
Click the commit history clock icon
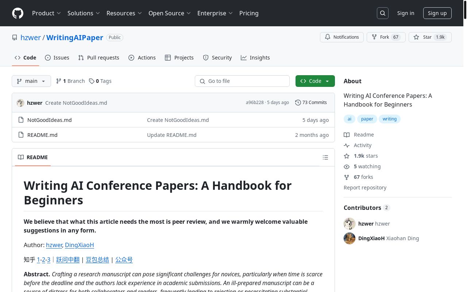(x=298, y=103)
